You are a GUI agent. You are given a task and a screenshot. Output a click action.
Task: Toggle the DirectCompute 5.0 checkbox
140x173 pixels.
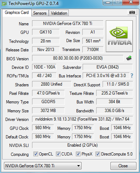[x=98, y=154]
